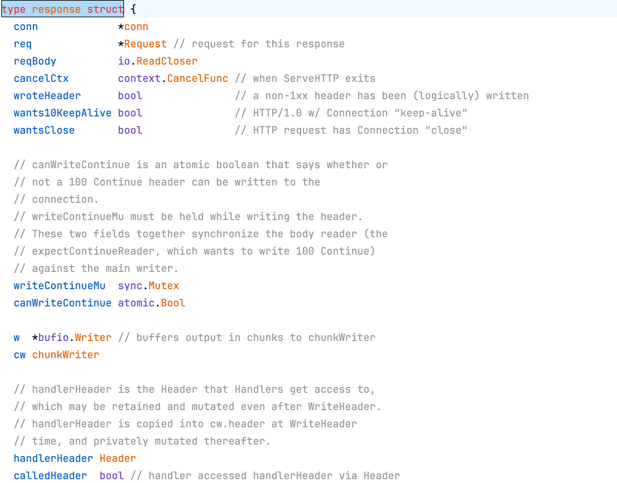Click the sync.Mutex type's Mutex word
Screen dimensions: 617x483
point(164,286)
